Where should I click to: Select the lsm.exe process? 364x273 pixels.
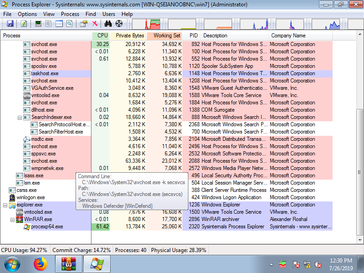[32, 183]
